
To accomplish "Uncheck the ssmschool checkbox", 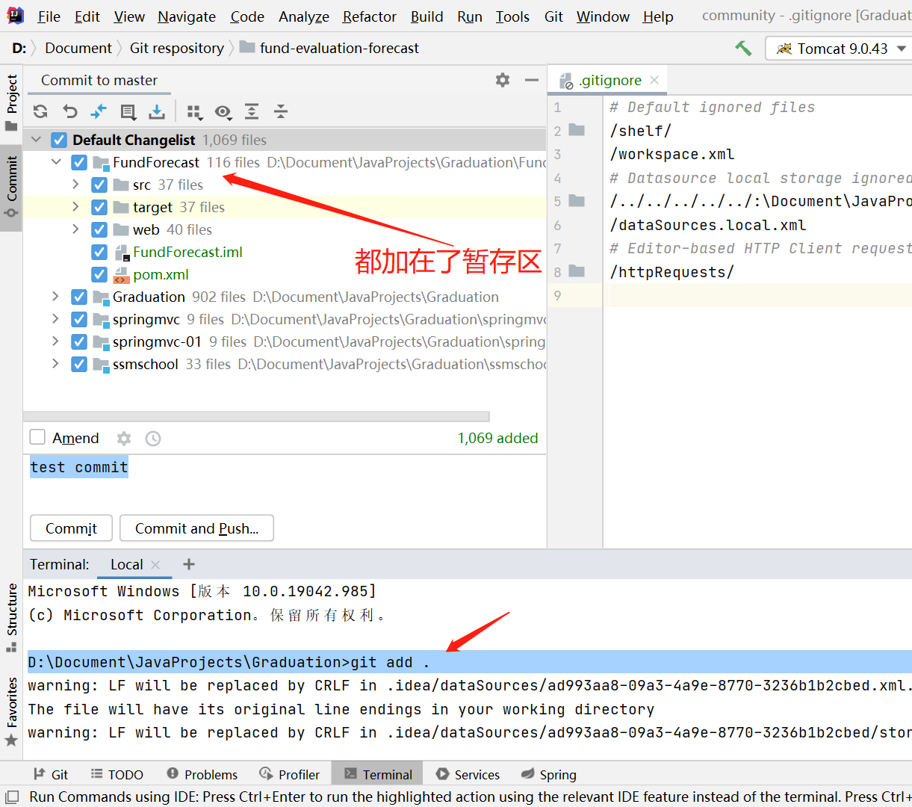I will (x=79, y=364).
